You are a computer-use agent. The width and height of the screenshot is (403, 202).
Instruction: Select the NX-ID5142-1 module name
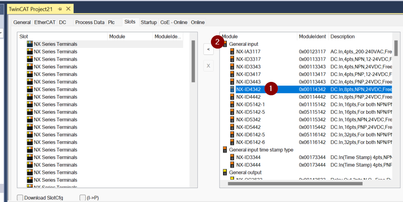251,105
